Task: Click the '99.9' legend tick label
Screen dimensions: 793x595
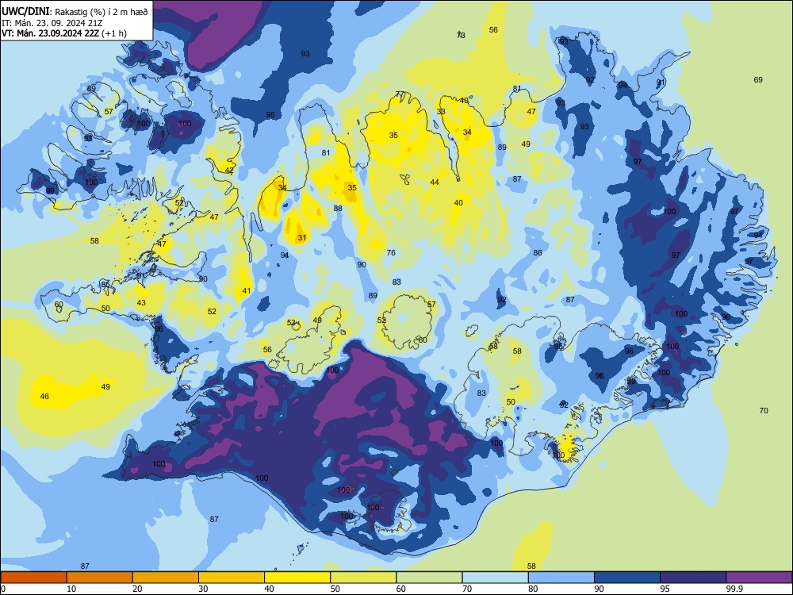Action: (x=734, y=589)
